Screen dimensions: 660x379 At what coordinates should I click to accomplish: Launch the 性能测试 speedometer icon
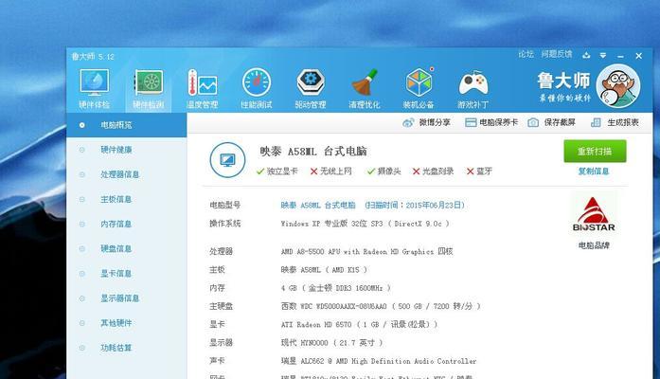tap(257, 83)
